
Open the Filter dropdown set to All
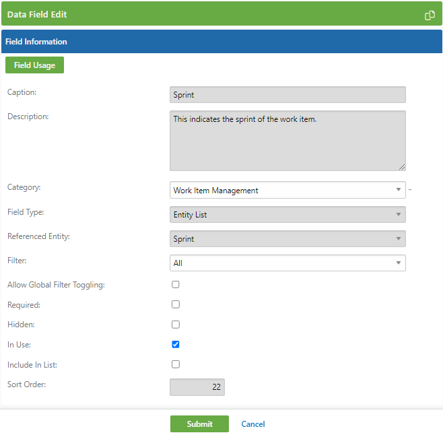(287, 263)
